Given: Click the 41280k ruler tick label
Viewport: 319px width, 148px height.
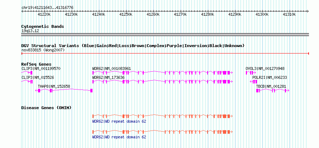Looking at the screenshot, I should point(207,15).
